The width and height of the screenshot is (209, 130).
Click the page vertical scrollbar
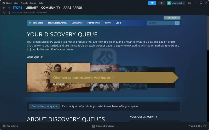[208, 33]
